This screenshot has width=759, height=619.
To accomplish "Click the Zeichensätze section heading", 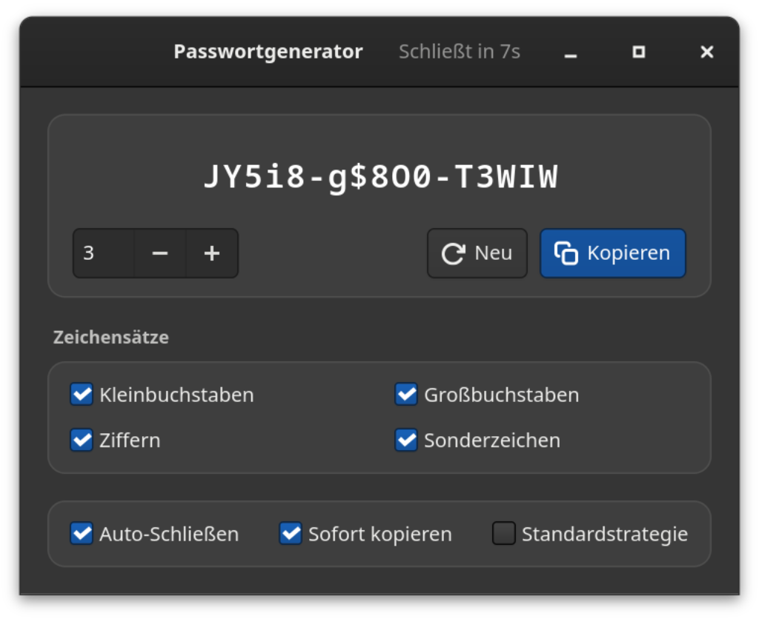I will 111,337.
